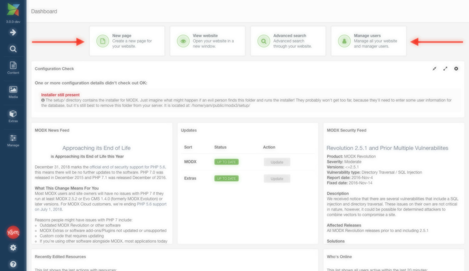Collapse the Configuration Check panel
This screenshot has height=271, width=469.
(435, 69)
